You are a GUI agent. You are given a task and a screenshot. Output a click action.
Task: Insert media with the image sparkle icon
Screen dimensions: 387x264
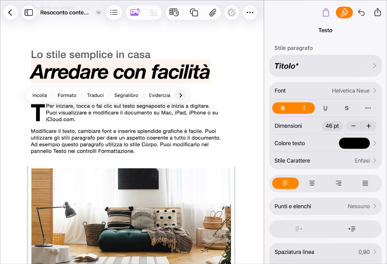(x=135, y=12)
